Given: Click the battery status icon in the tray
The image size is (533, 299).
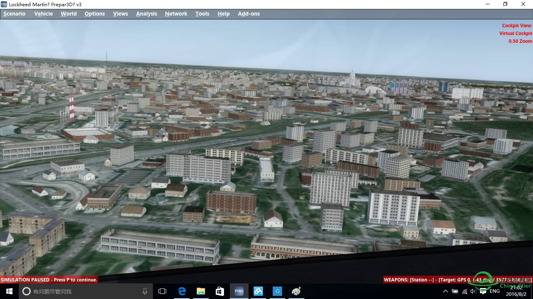Looking at the screenshot, I should (455, 291).
